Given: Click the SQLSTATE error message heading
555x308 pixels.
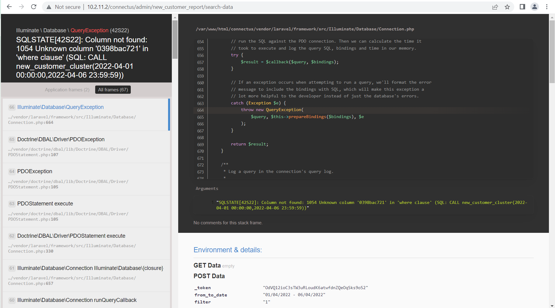Looking at the screenshot, I should (82, 57).
